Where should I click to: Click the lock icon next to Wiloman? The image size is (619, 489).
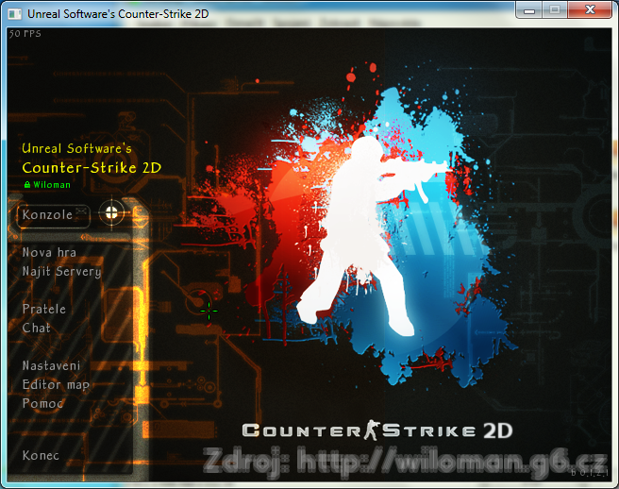pos(27,184)
